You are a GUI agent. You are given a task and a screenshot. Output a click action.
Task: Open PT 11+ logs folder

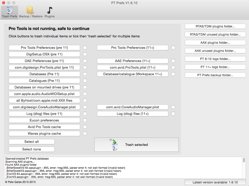[x=215, y=67]
